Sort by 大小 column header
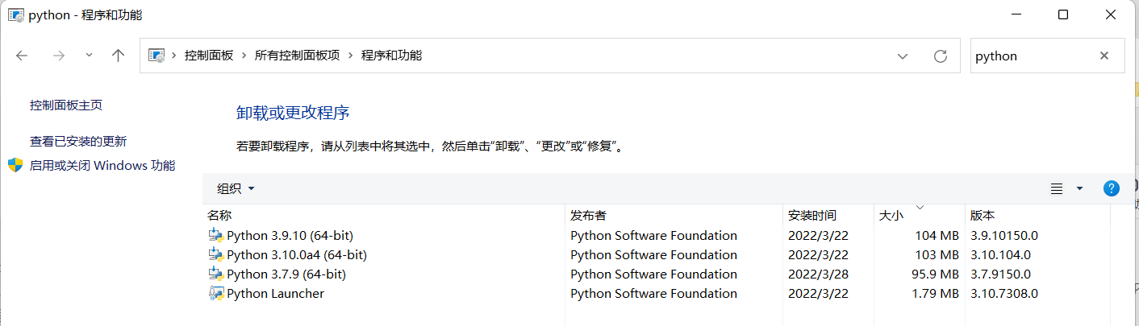This screenshot has width=1139, height=326. 920,216
